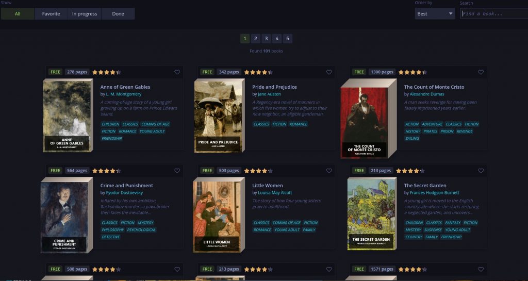
Task: View author Alexandre Dumas
Action: pos(427,94)
